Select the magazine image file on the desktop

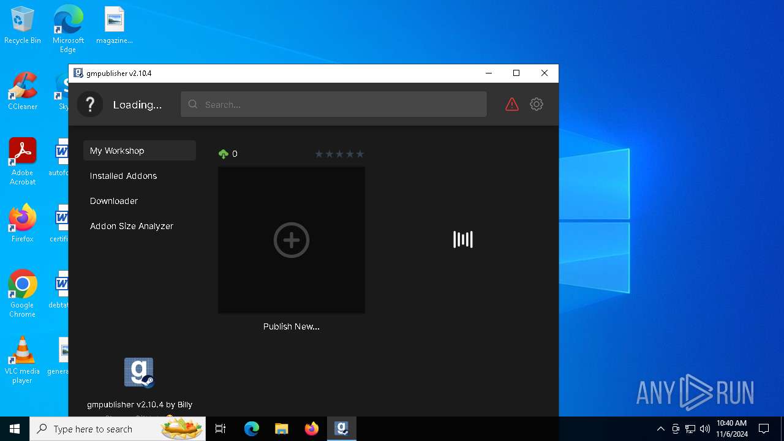click(115, 26)
